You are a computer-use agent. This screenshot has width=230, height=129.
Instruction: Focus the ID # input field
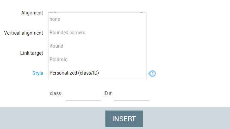(x=132, y=94)
